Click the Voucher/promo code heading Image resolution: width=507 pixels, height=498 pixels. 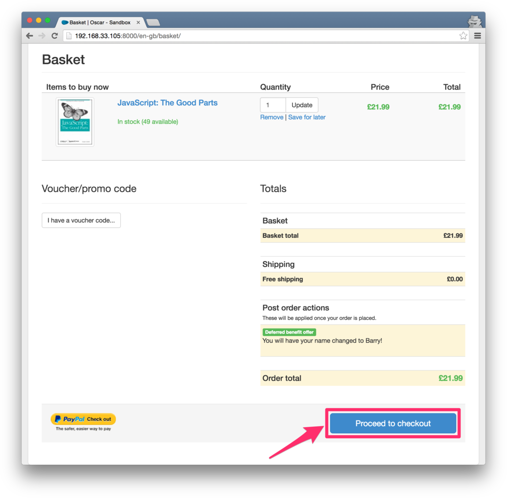point(89,188)
